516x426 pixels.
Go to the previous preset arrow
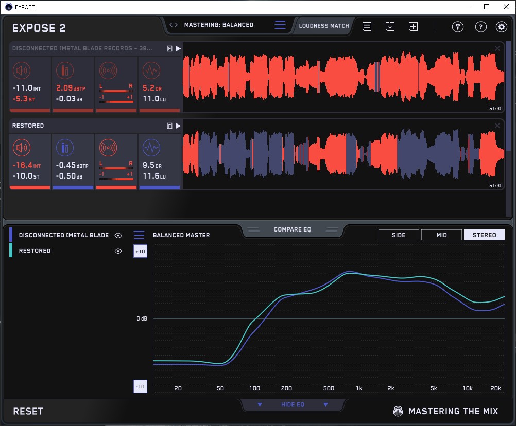tap(171, 25)
